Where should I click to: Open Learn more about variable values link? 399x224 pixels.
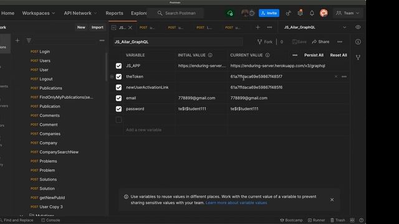pos(236,203)
